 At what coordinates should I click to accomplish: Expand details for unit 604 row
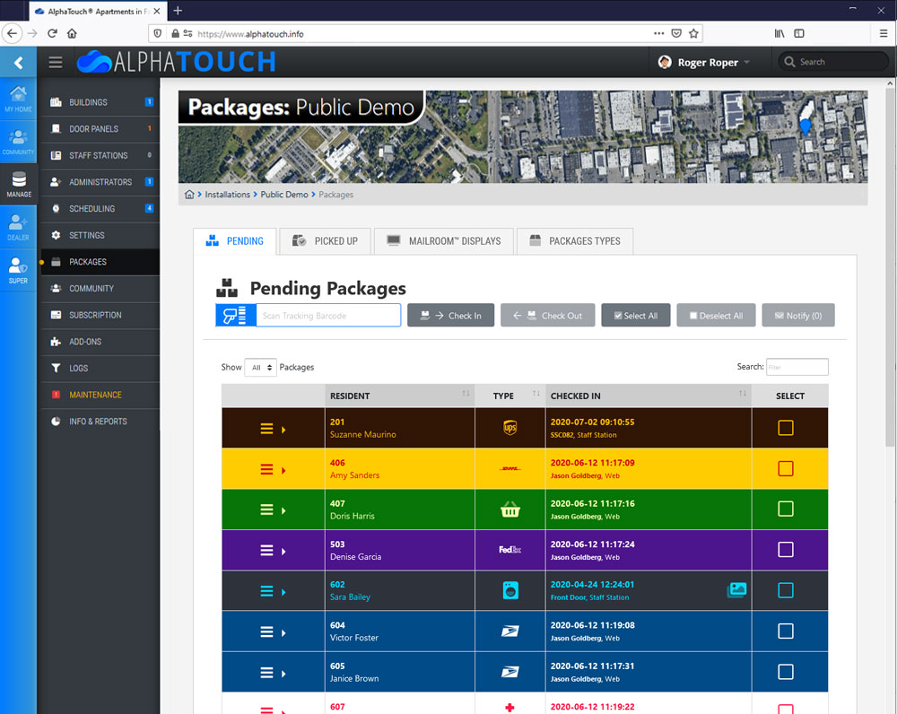(283, 632)
